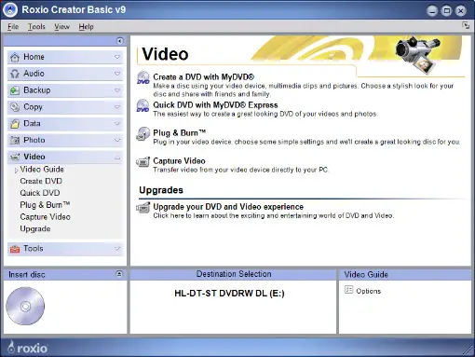Click the Video page title
The image size is (475, 357).
165,54
